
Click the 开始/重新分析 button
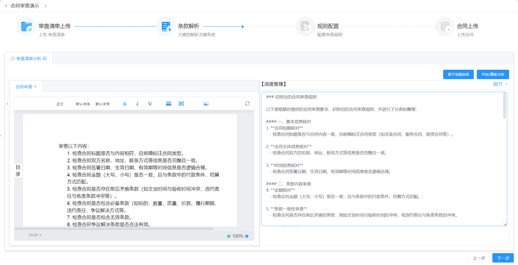pyautogui.click(x=493, y=74)
